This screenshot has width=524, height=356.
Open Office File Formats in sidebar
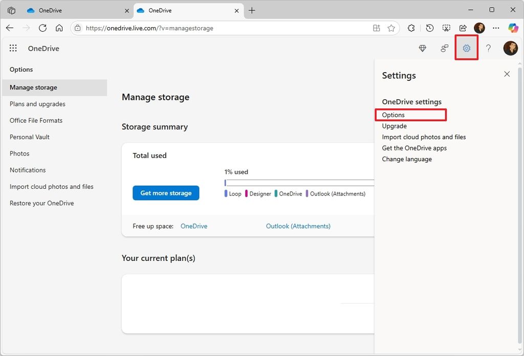(x=36, y=121)
